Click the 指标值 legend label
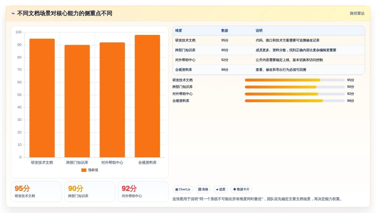376x213 pixels. [x=93, y=170]
